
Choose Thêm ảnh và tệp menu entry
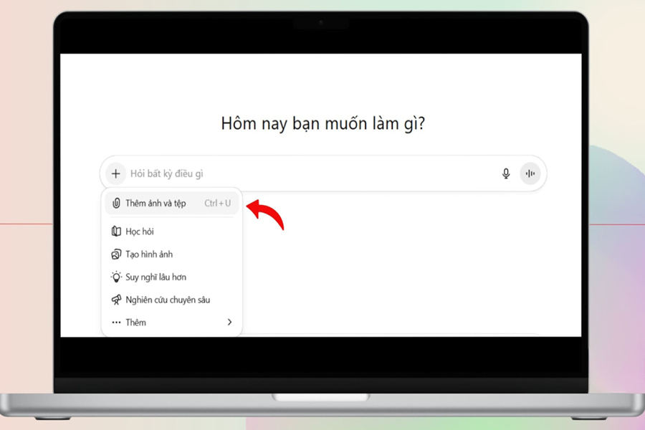coord(171,204)
